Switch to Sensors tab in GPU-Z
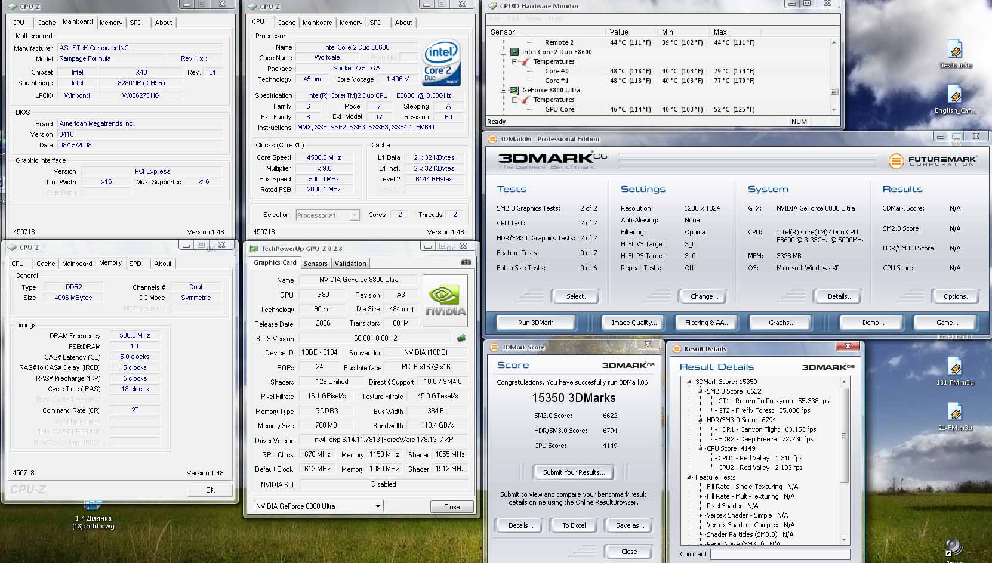The image size is (992, 563). (316, 264)
